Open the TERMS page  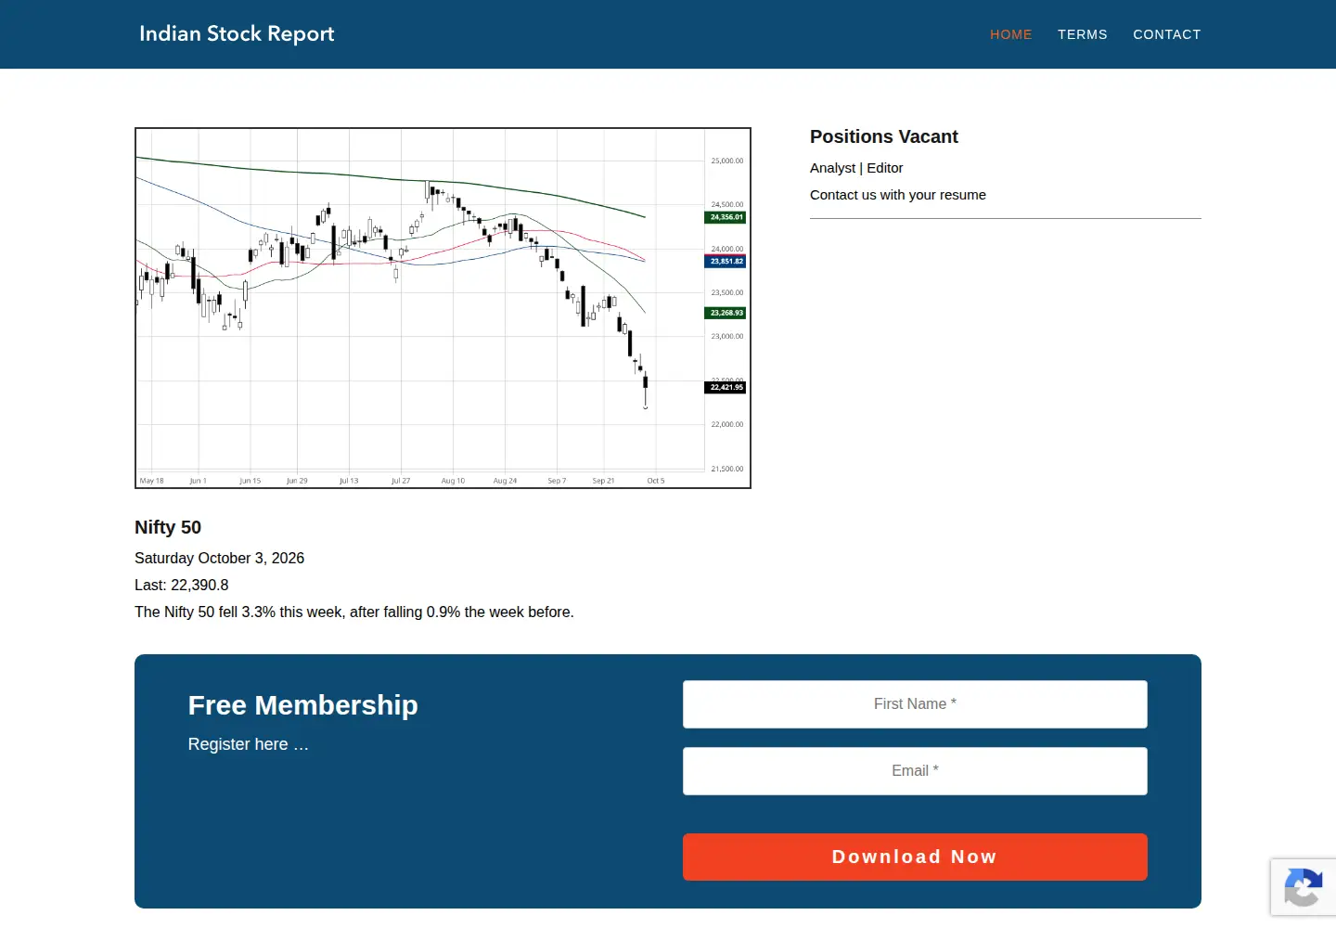[x=1083, y=34]
